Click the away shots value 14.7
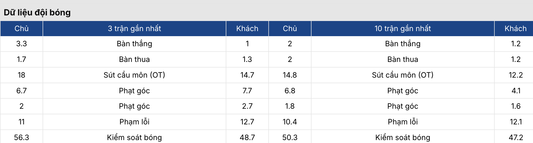Viewport: 533px width, 143px height. [x=247, y=75]
